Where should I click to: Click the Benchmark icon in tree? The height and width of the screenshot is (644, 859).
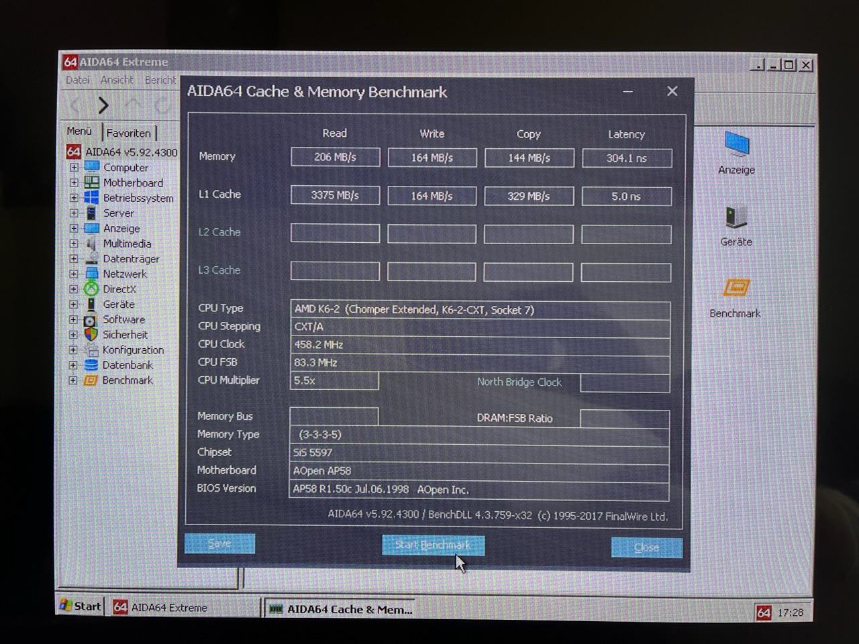91,380
